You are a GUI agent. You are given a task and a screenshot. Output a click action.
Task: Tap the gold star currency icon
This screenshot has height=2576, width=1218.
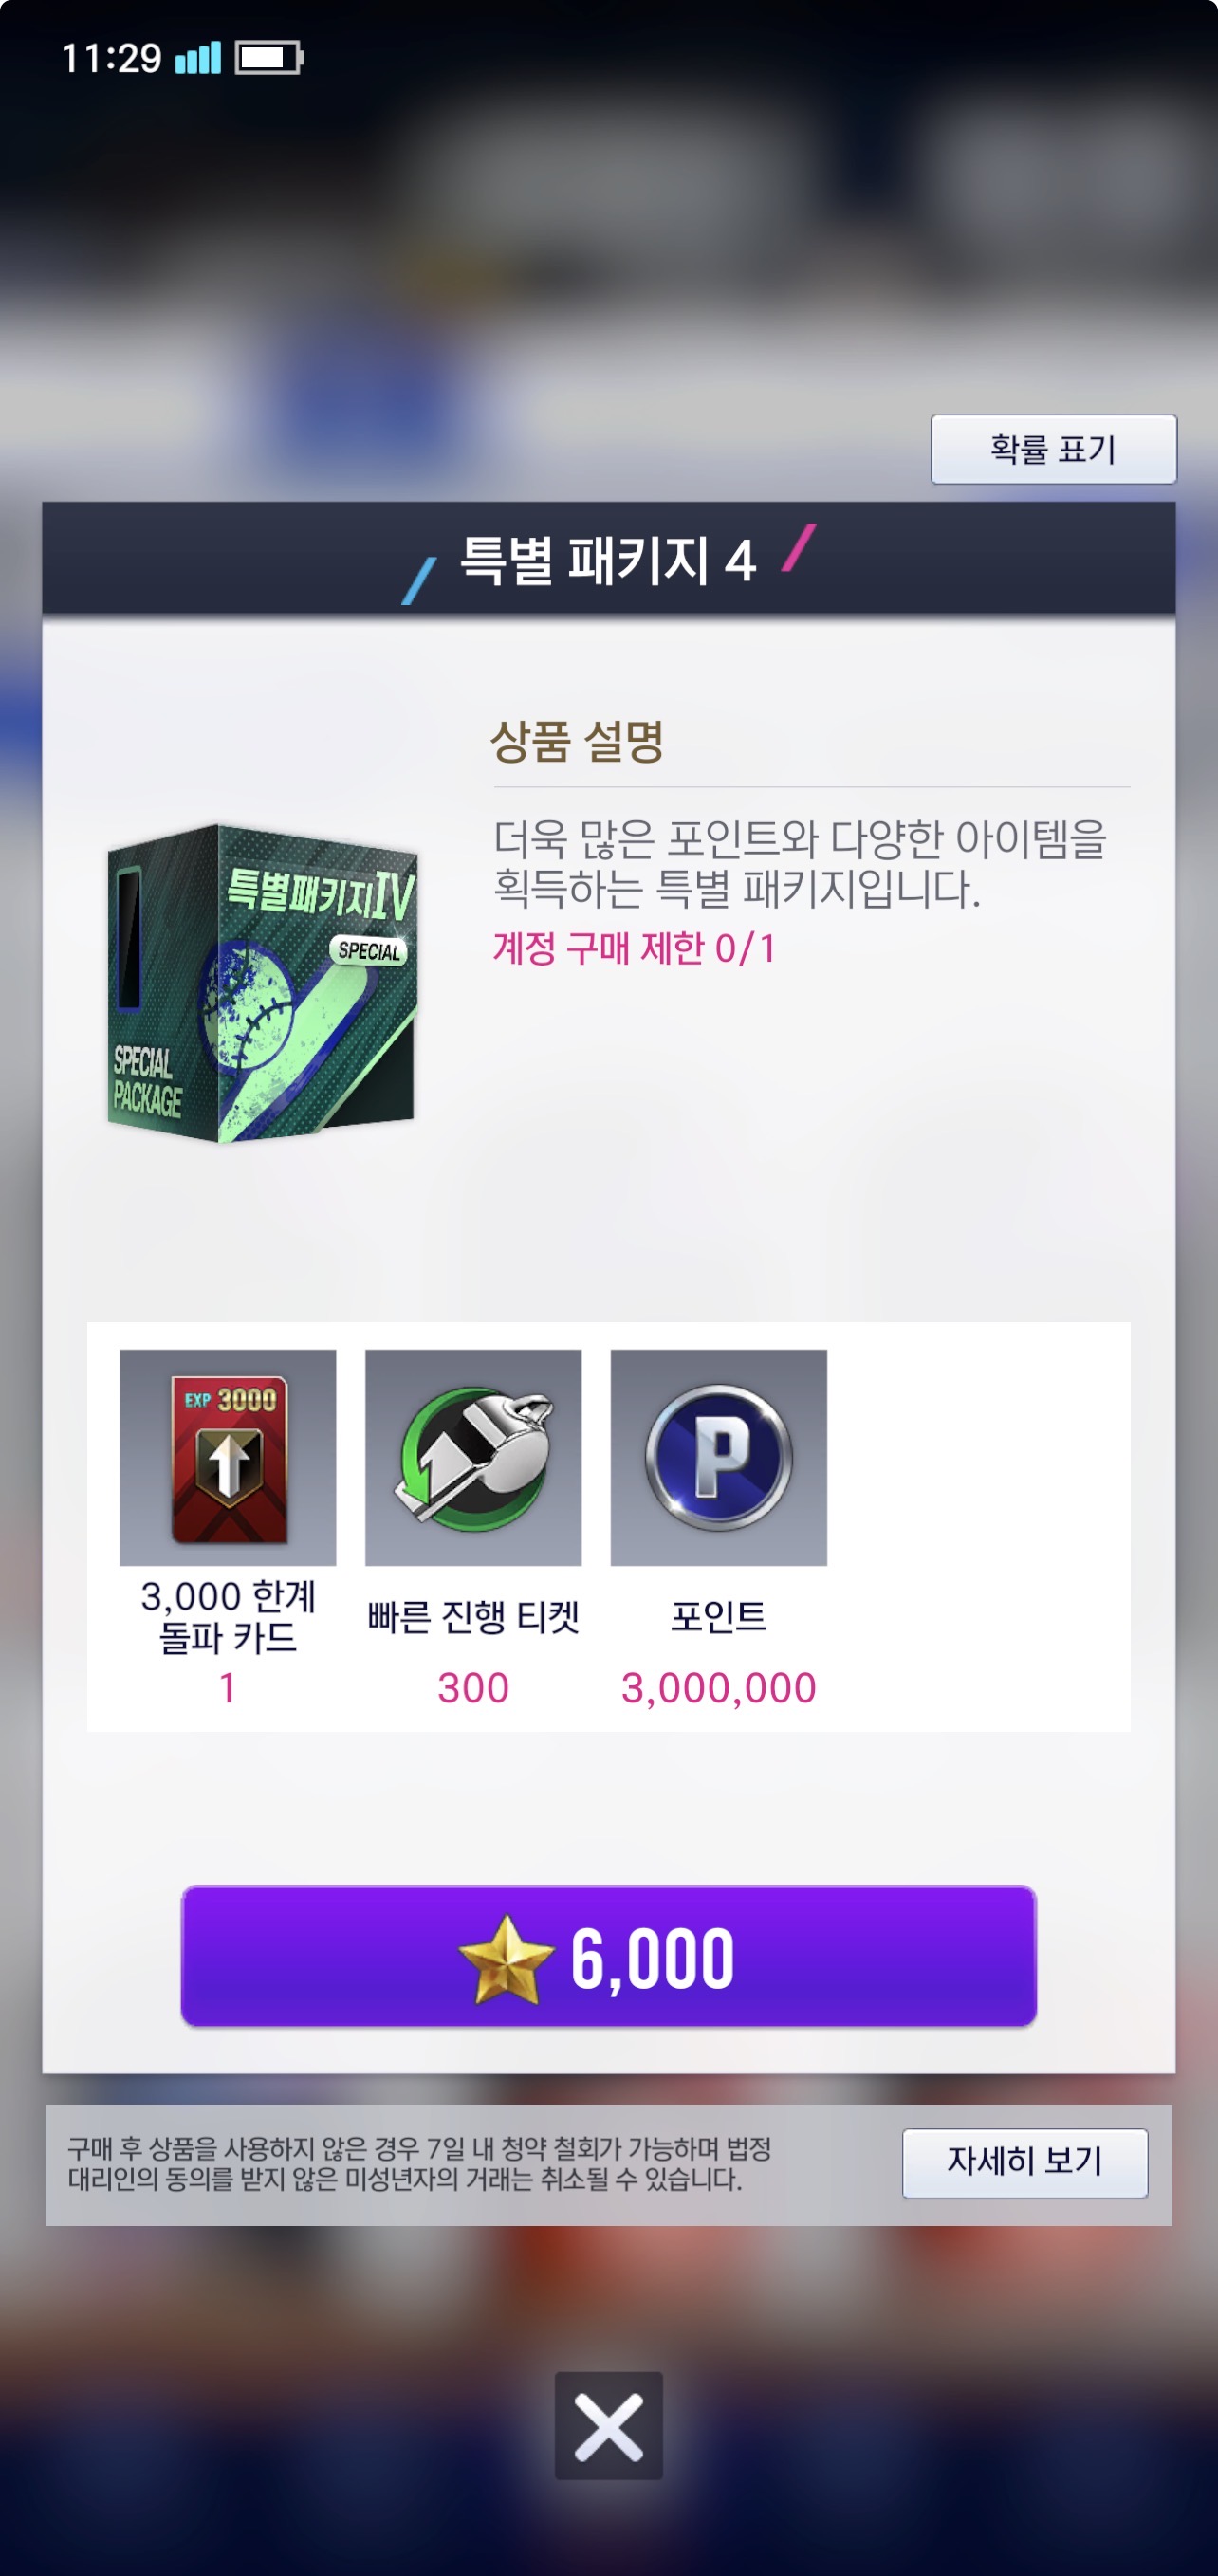(x=506, y=1960)
